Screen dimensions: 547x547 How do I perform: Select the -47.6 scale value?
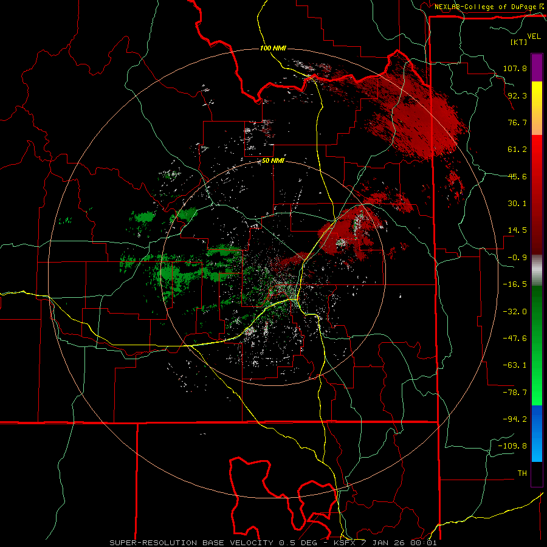515,339
